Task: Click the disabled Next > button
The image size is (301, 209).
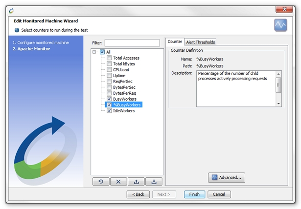Action: (x=164, y=194)
